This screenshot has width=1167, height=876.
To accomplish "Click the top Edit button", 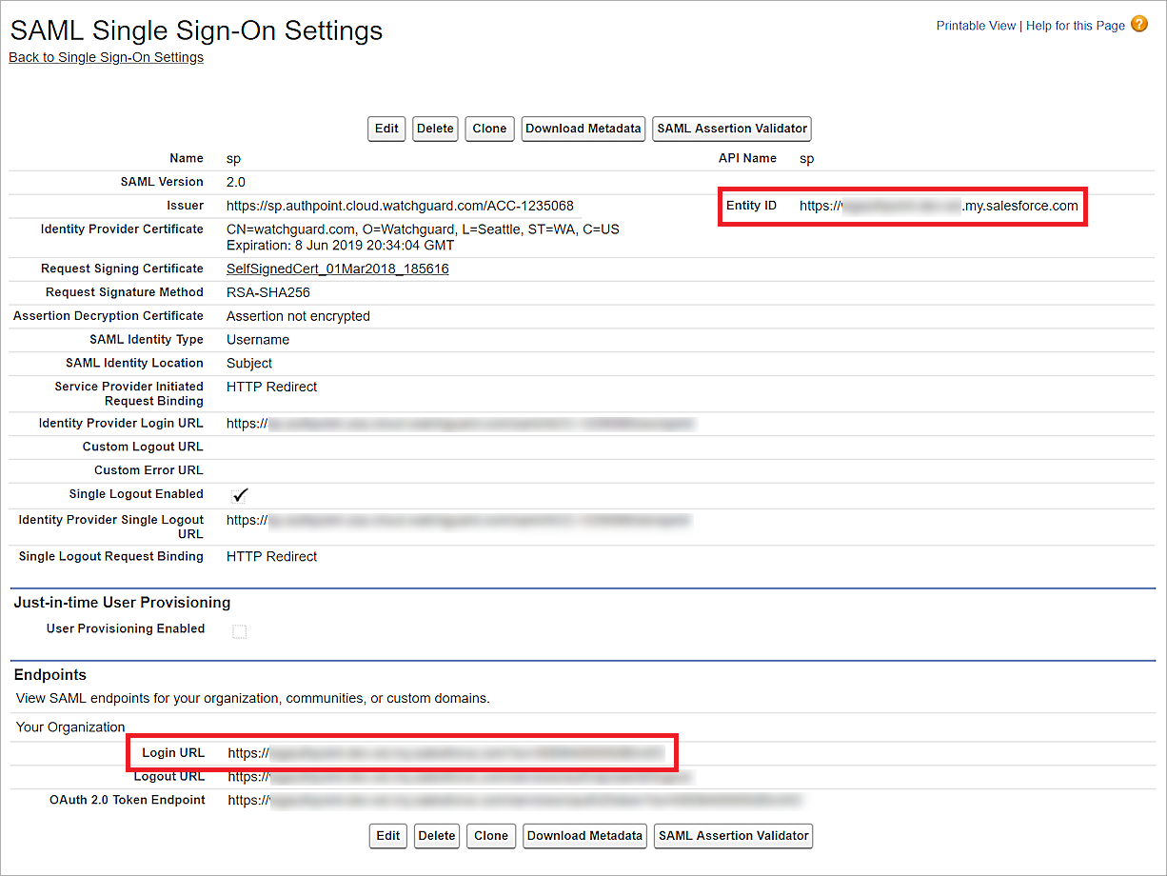I will tap(386, 129).
